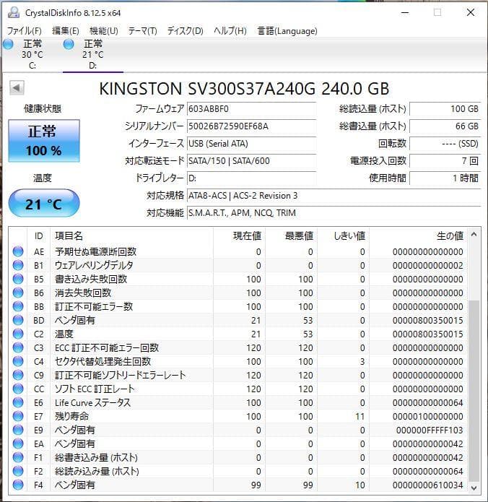Viewport: 488px width, 502px height.
Task: Click the 正常 100% health status button
Action: tap(44, 141)
